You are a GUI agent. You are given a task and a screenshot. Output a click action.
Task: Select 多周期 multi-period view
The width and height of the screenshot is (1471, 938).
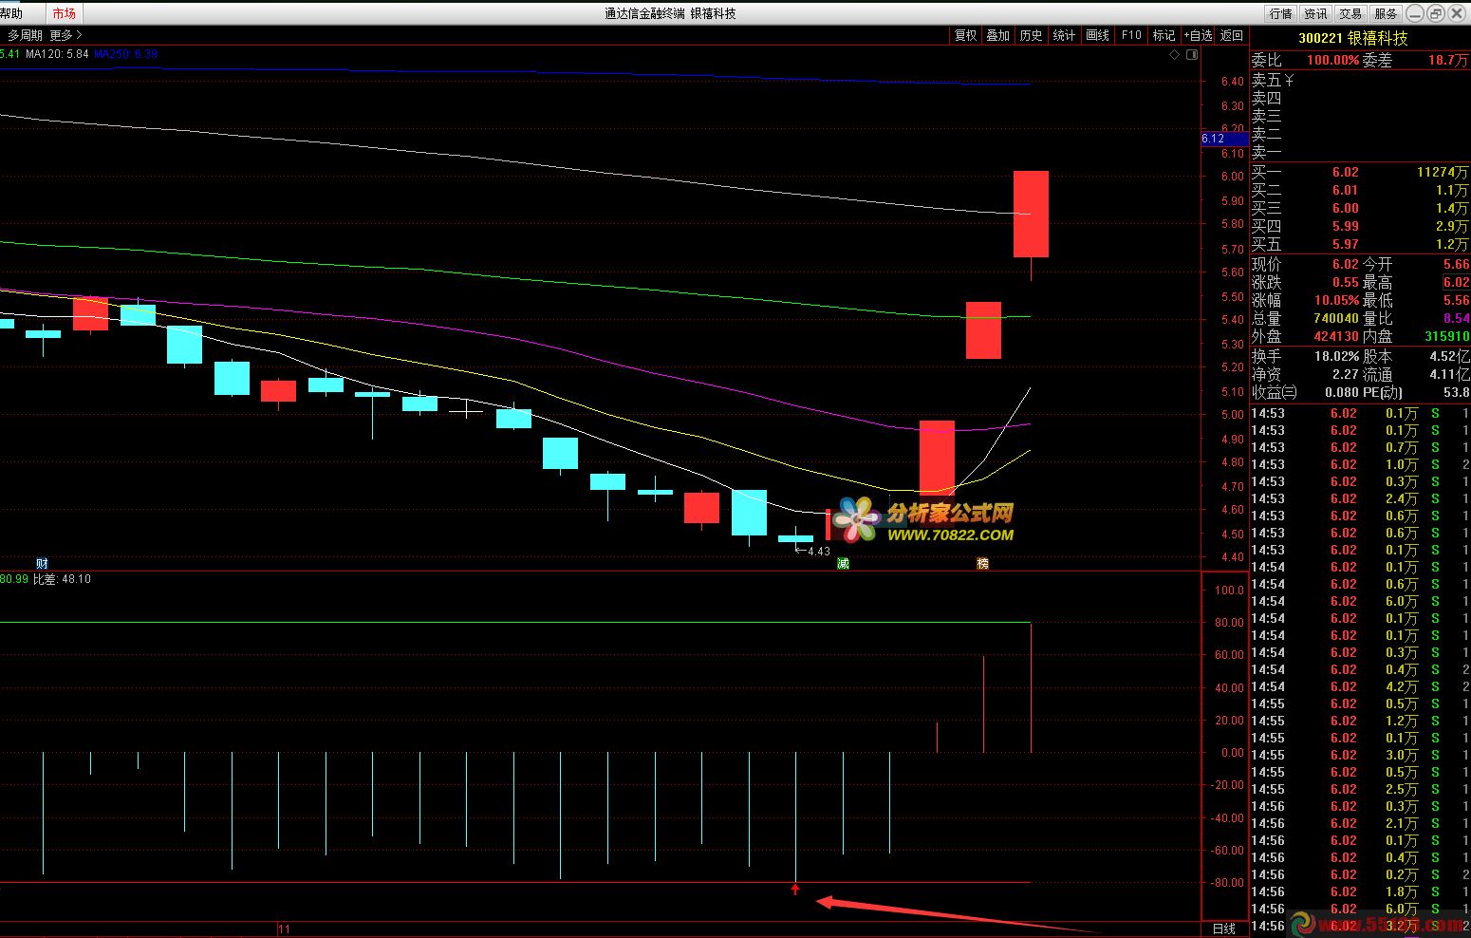(26, 35)
